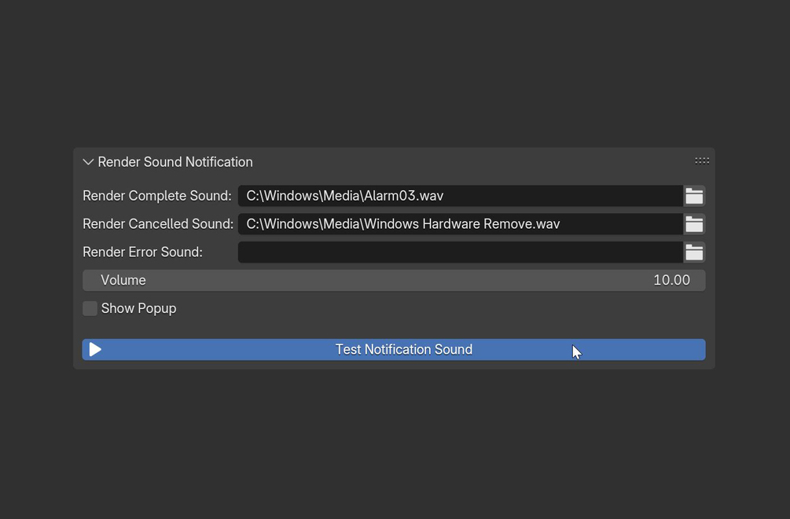Click empty header area right of panel title
This screenshot has height=519, width=790.
point(472,162)
